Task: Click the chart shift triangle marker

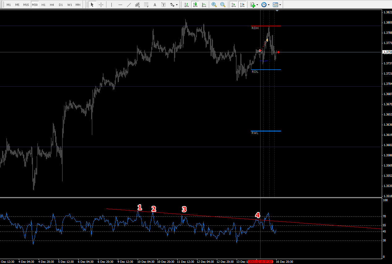Action: click(277, 11)
